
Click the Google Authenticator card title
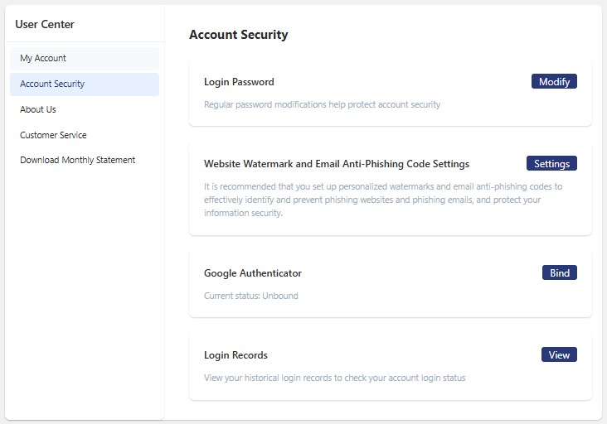tap(252, 273)
